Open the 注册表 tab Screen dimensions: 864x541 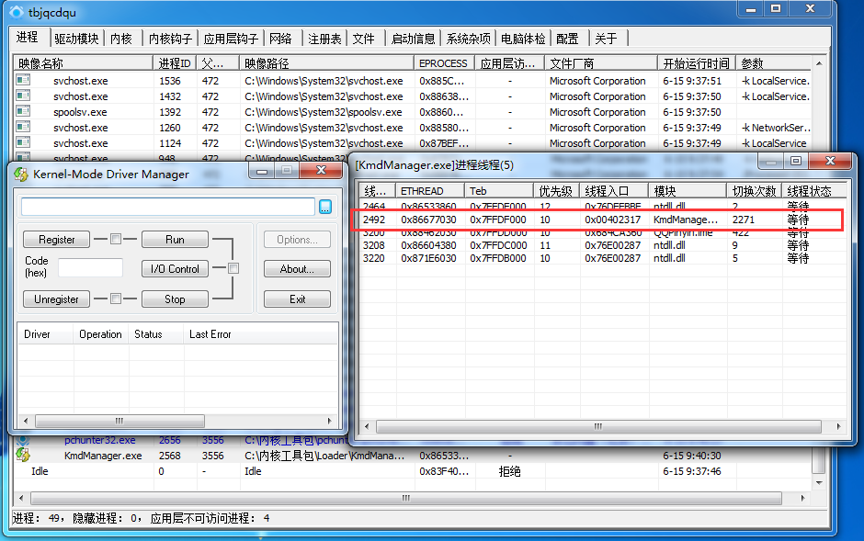click(x=324, y=39)
